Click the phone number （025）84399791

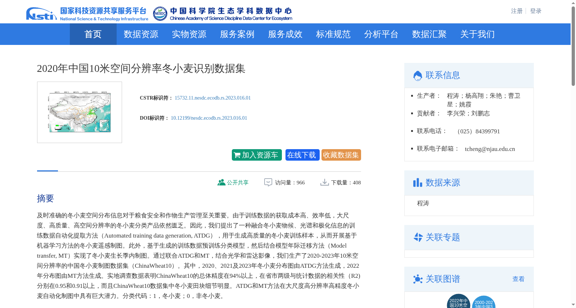click(x=477, y=131)
